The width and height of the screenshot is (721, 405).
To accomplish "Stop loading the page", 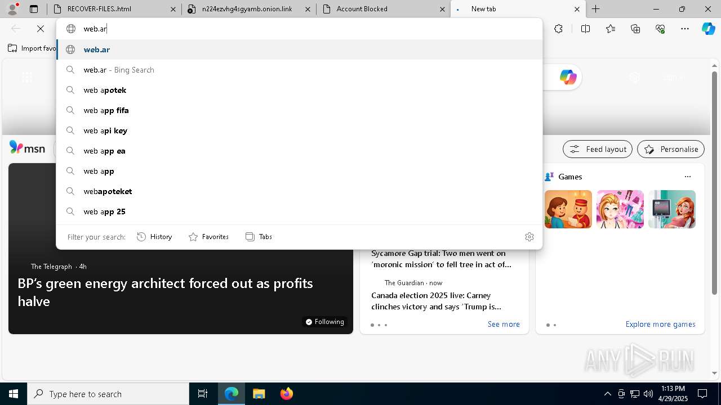I will pyautogui.click(x=41, y=29).
